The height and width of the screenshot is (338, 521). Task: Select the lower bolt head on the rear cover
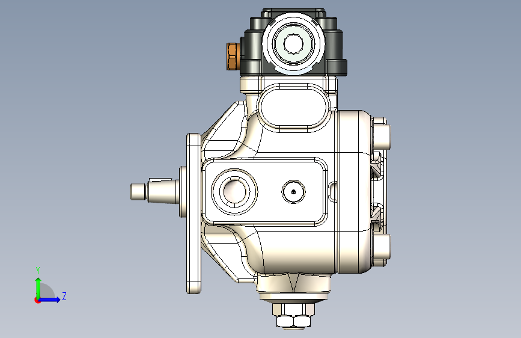pos(381,247)
